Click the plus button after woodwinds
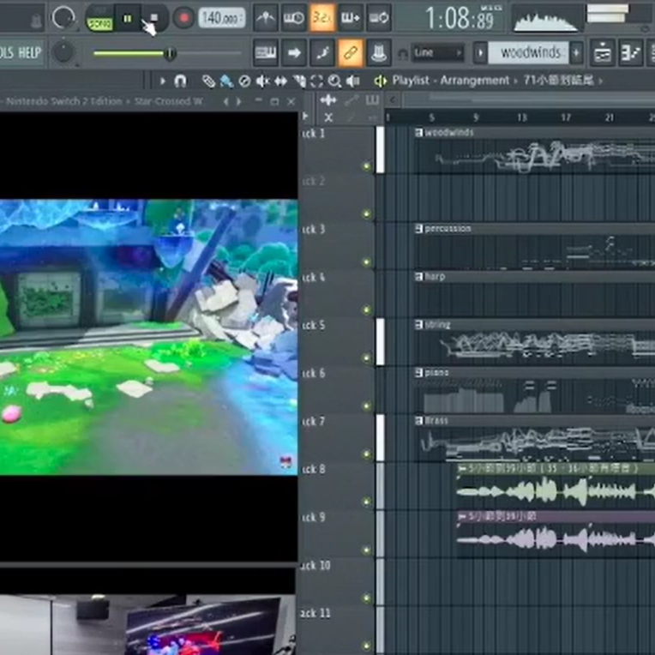 (576, 53)
